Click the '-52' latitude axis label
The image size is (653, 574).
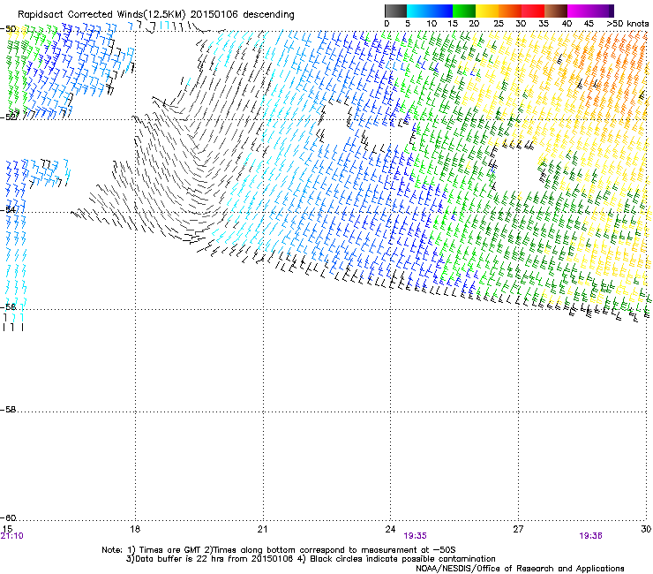pyautogui.click(x=8, y=117)
